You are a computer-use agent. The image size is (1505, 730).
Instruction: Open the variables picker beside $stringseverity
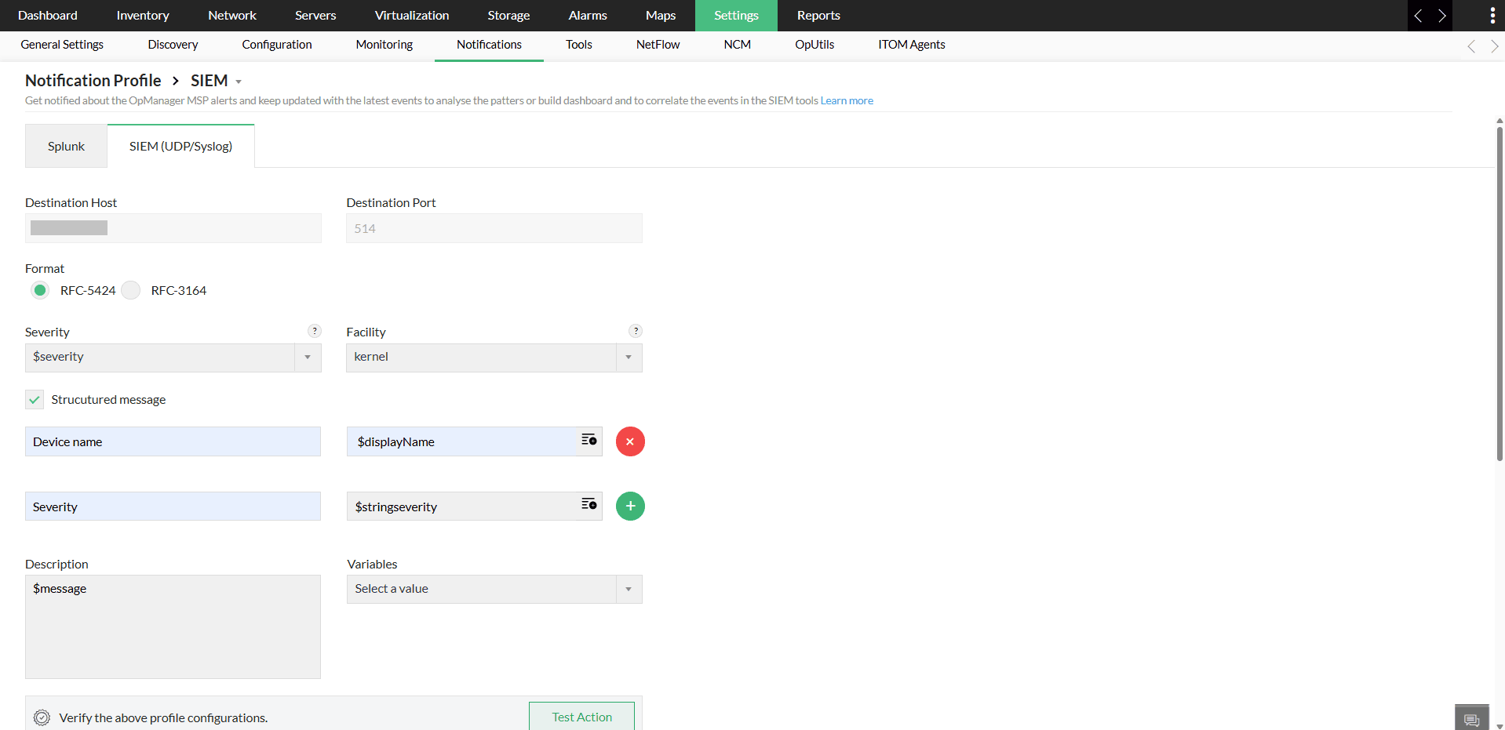588,505
